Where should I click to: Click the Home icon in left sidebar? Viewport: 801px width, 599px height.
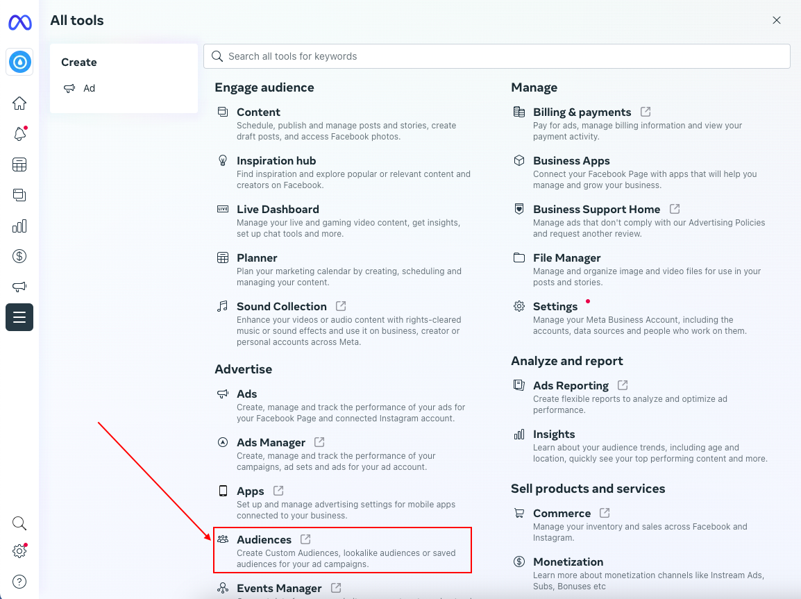(x=19, y=103)
